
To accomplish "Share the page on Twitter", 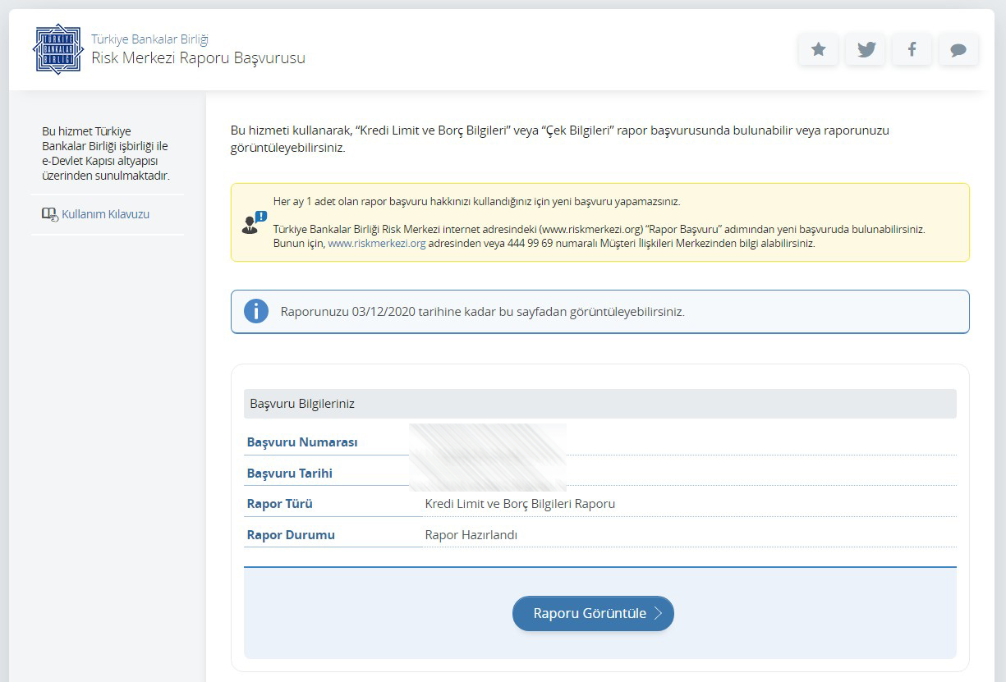I will click(x=865, y=50).
